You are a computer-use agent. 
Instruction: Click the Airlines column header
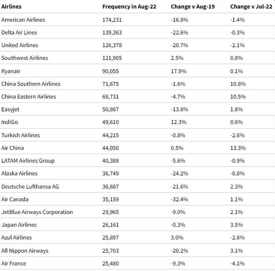[x=11, y=7]
